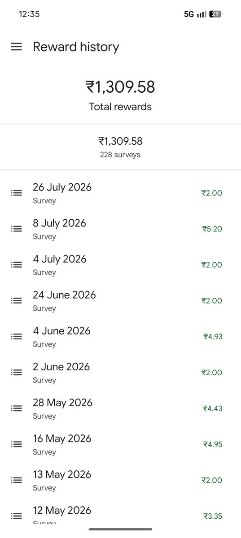Image resolution: width=241 pixels, height=538 pixels.
Task: Tap list icon beside 13 May 2026 survey
Action: (16, 480)
